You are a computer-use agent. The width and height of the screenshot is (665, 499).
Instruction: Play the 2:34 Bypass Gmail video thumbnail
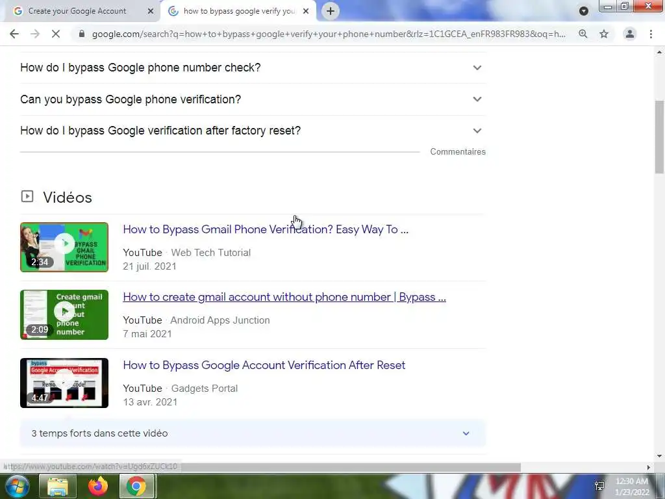tap(64, 247)
